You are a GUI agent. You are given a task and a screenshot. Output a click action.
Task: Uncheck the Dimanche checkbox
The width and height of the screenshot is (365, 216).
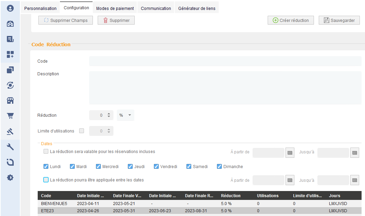tap(219, 166)
